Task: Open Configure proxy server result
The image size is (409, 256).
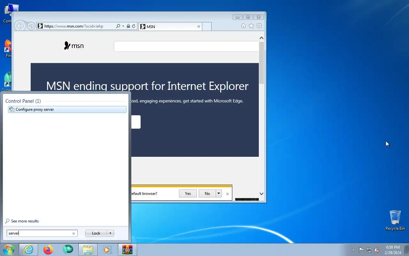Action: 67,109
